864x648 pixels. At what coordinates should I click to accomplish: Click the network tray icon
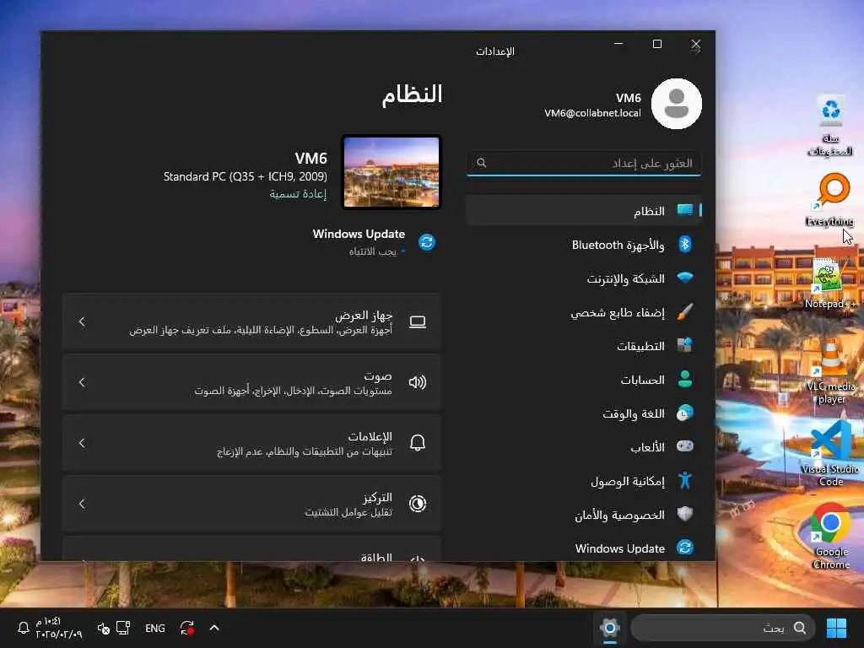123,628
